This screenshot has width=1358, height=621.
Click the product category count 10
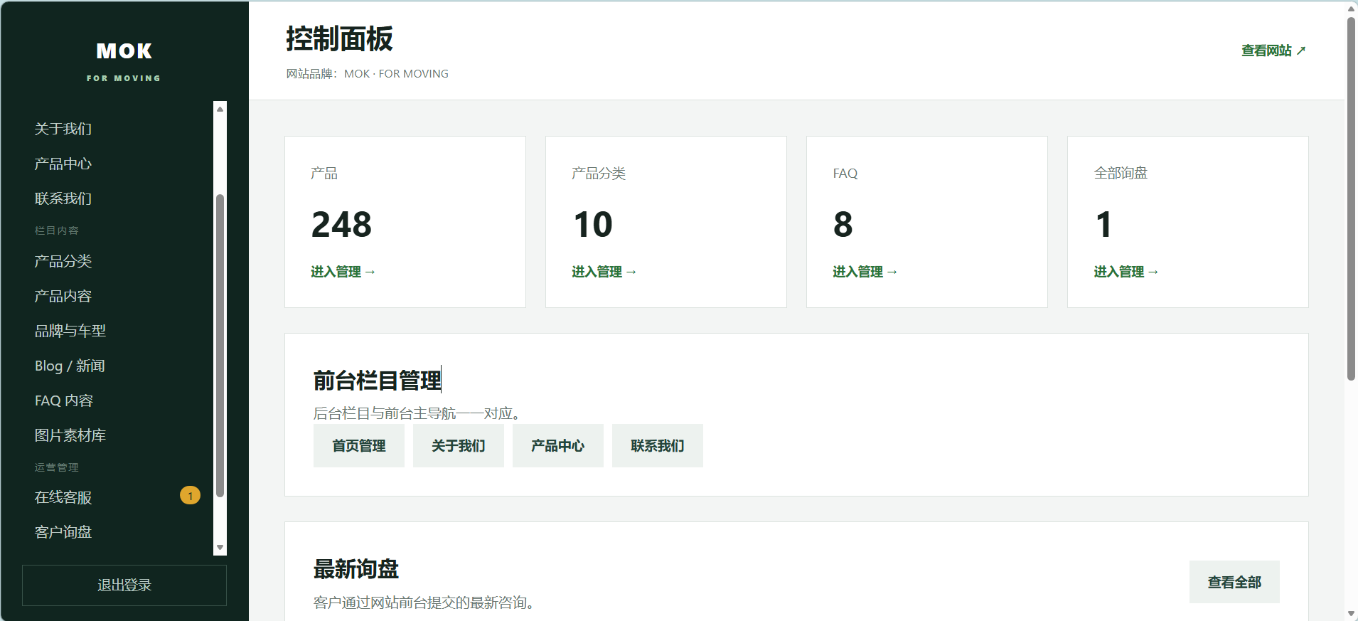click(x=592, y=225)
